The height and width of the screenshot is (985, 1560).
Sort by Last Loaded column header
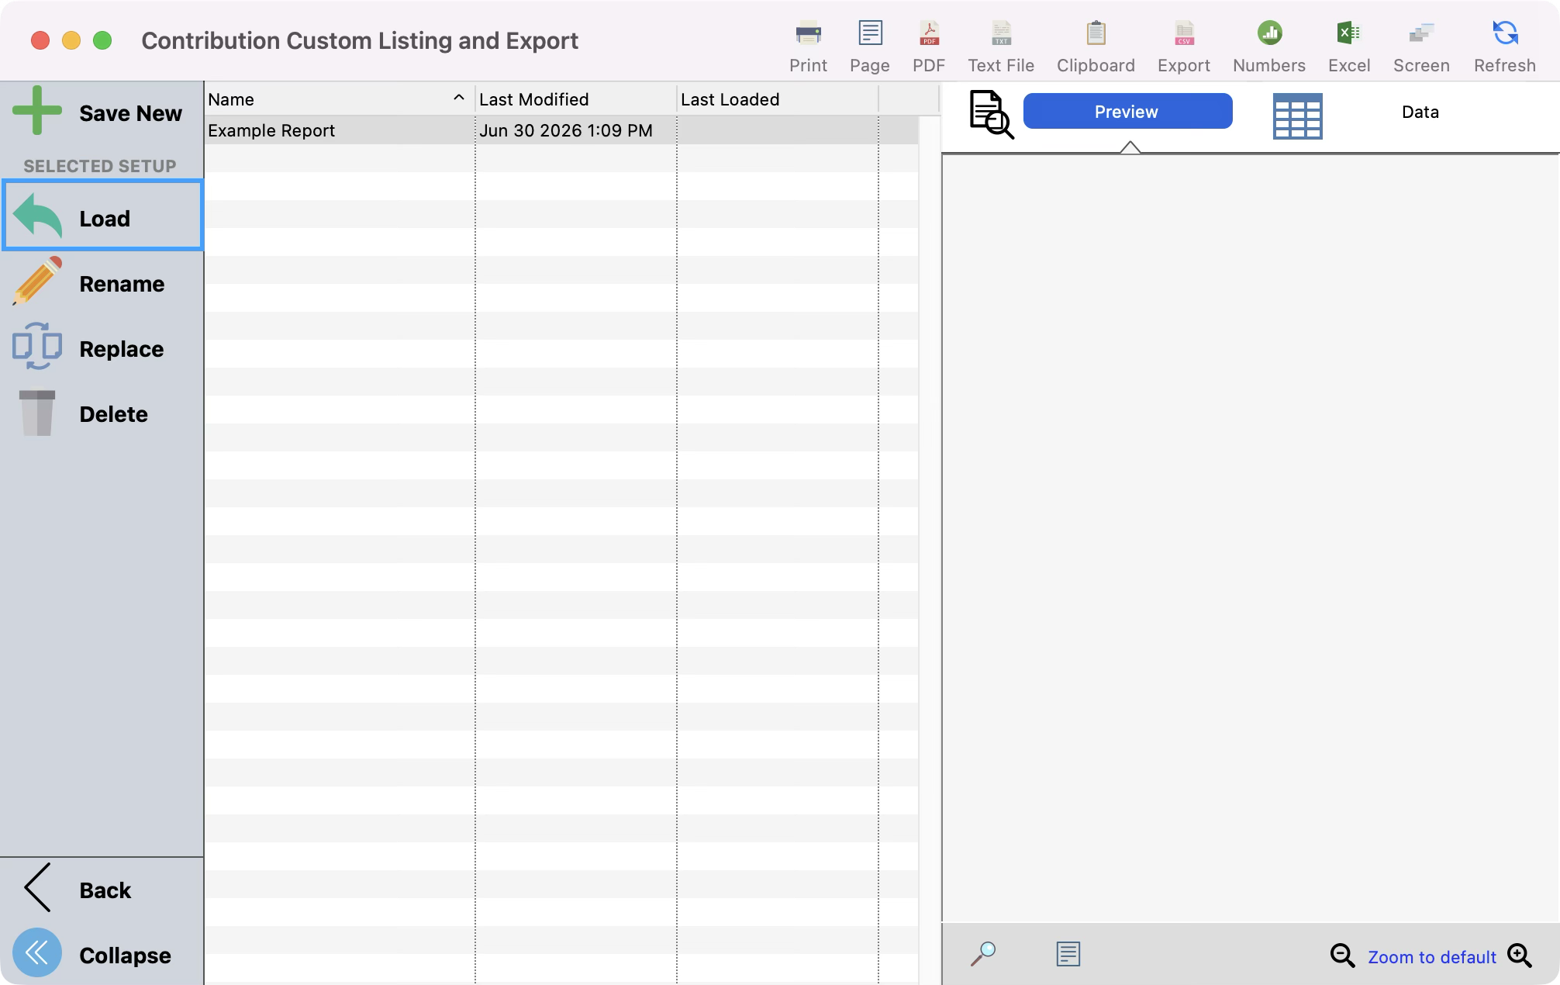[x=777, y=99]
